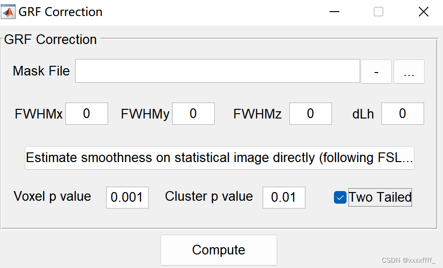Click the Mask File text field
This screenshot has width=443, height=268.
(217, 71)
